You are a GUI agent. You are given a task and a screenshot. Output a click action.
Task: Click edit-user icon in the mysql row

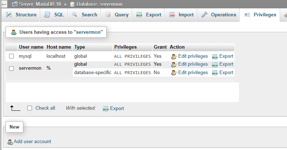pyautogui.click(x=174, y=57)
